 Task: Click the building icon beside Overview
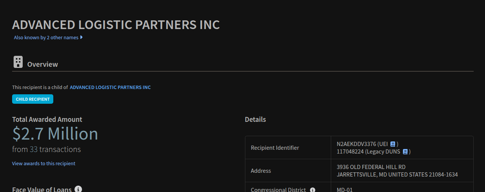[x=18, y=62]
